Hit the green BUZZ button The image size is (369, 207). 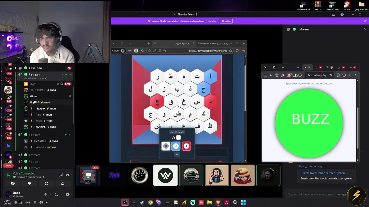[x=309, y=123]
